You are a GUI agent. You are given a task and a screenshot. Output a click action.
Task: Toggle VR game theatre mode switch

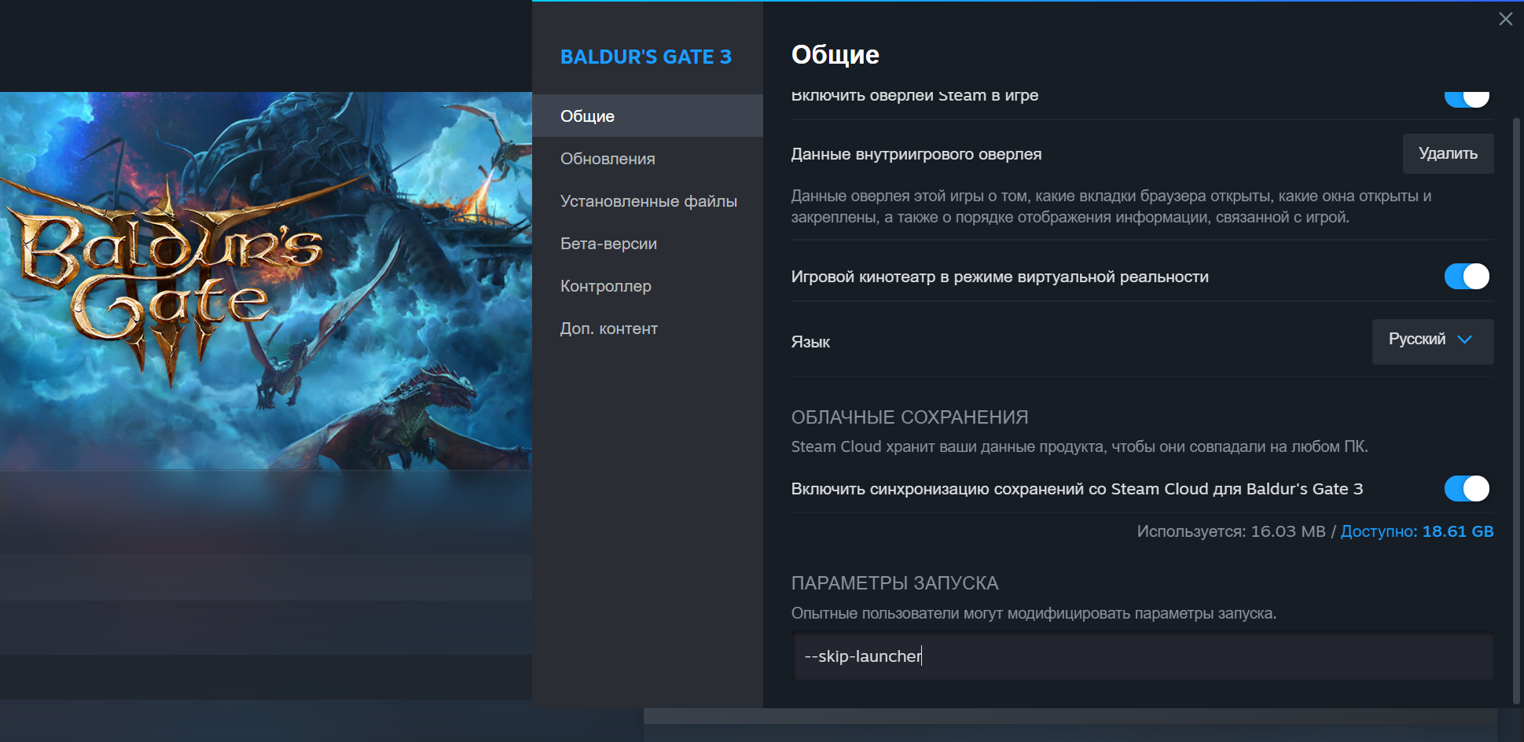1467,277
